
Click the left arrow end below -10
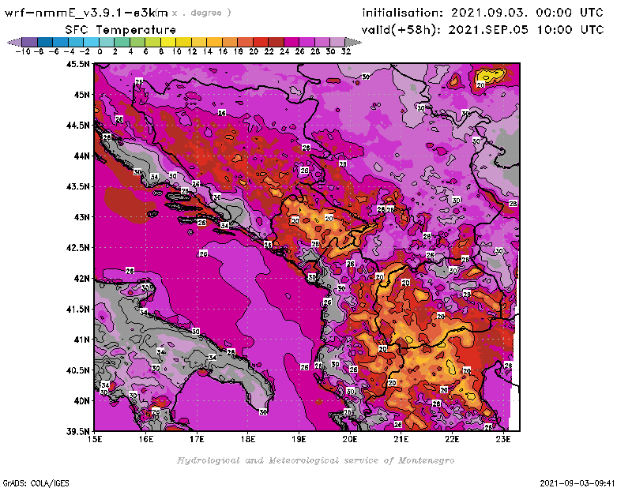pos(14,42)
